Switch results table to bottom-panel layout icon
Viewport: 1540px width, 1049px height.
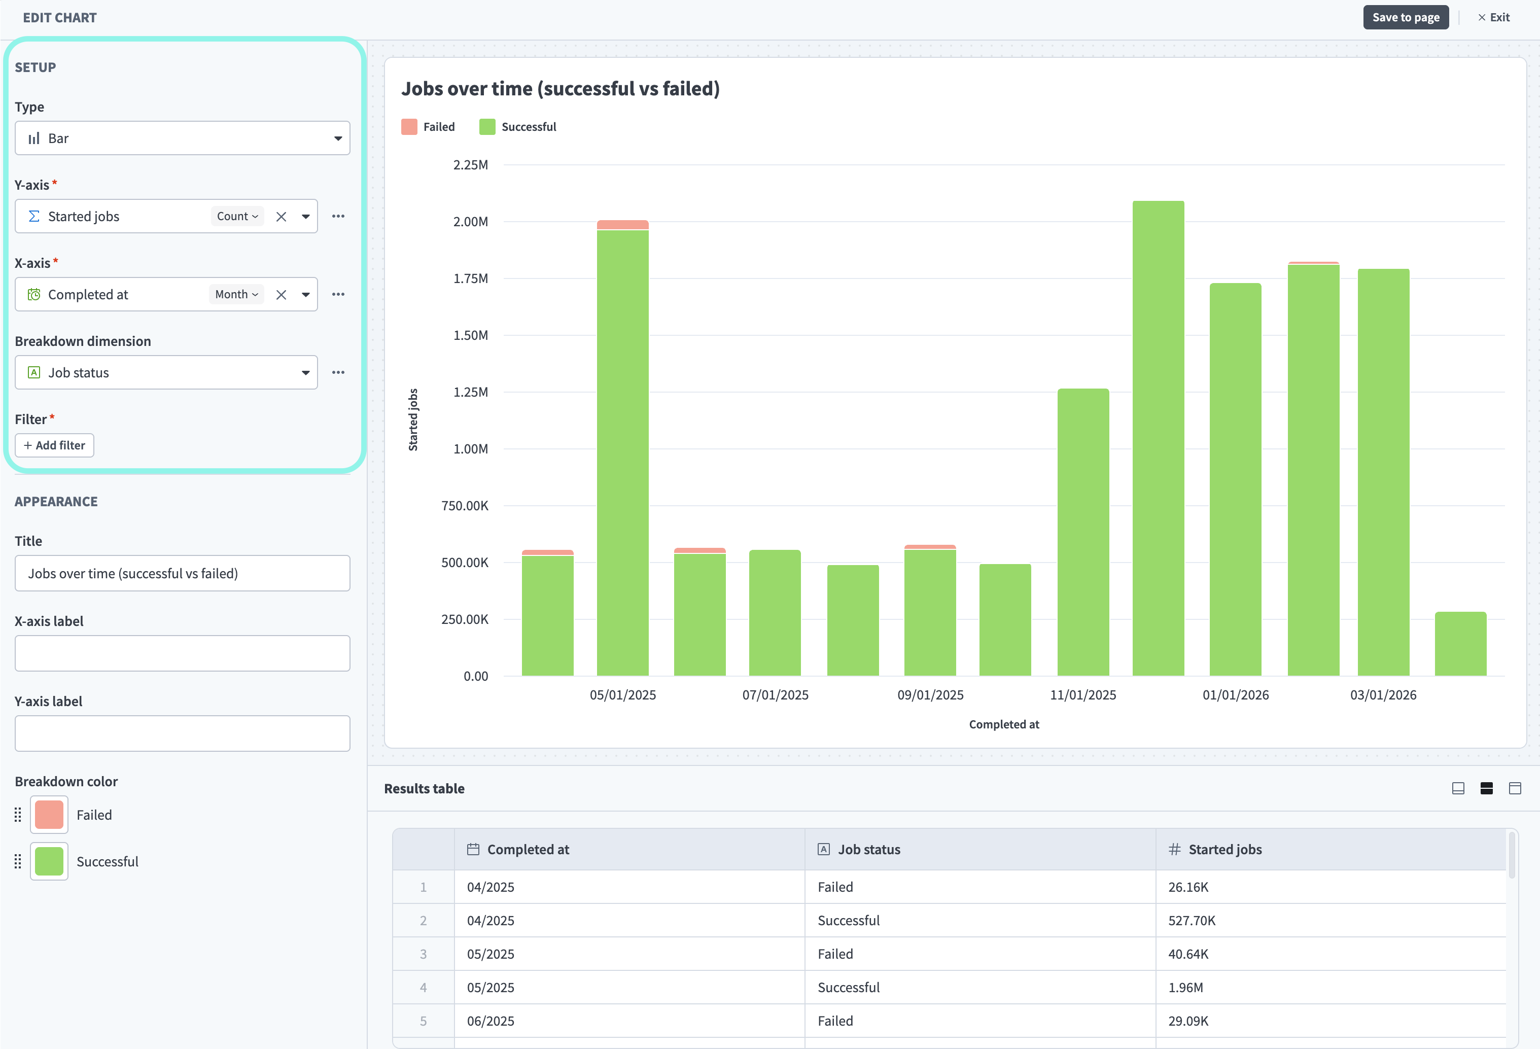coord(1458,789)
